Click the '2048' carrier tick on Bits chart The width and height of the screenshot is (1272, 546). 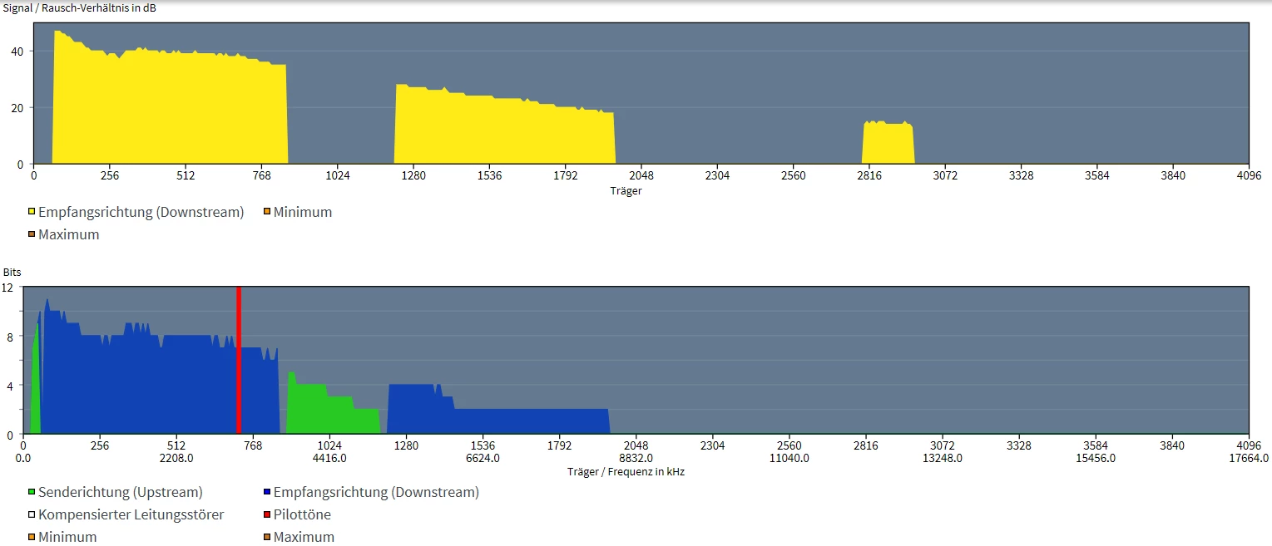(636, 445)
